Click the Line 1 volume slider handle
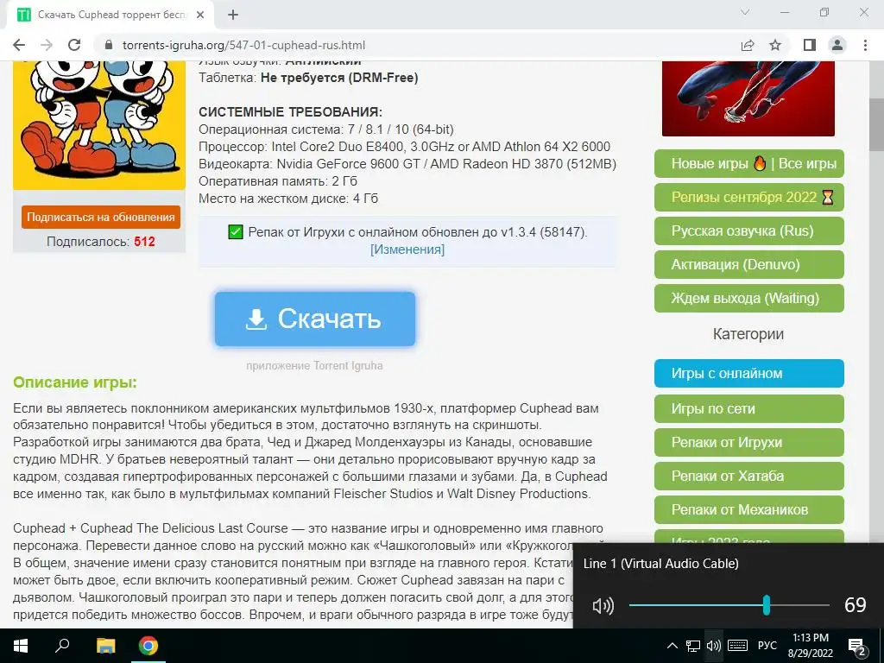 [x=767, y=605]
